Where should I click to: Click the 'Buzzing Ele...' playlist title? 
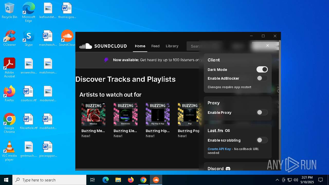125,131
